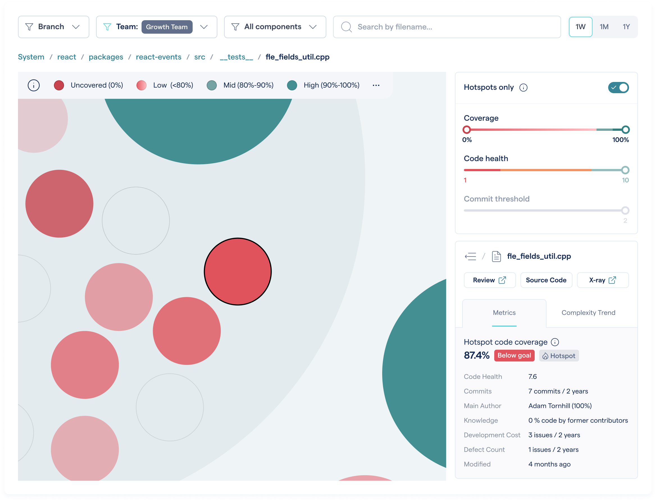Focus the Search by filename field
Viewport: 656px width, 501px height.
447,27
